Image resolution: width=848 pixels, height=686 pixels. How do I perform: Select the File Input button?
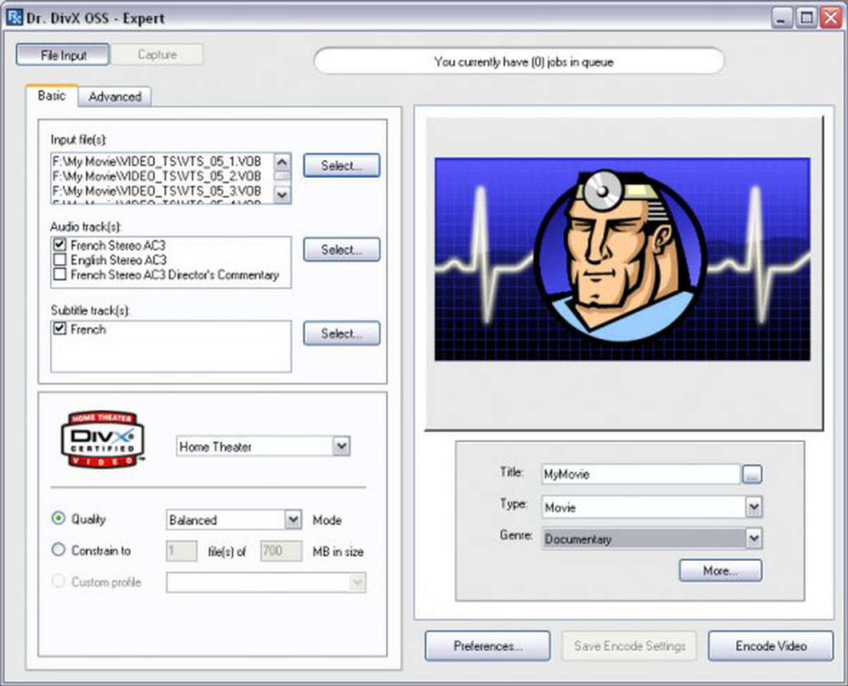coord(63,55)
